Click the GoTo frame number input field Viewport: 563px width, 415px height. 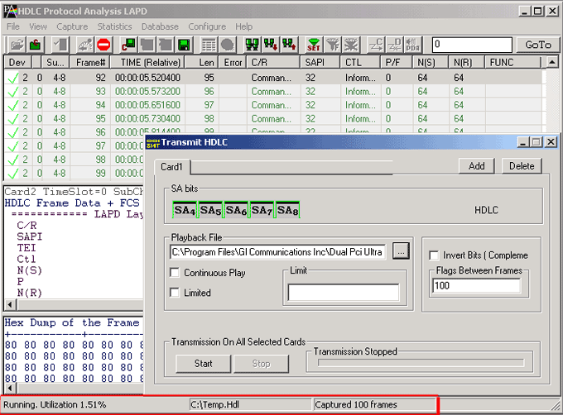tap(472, 45)
